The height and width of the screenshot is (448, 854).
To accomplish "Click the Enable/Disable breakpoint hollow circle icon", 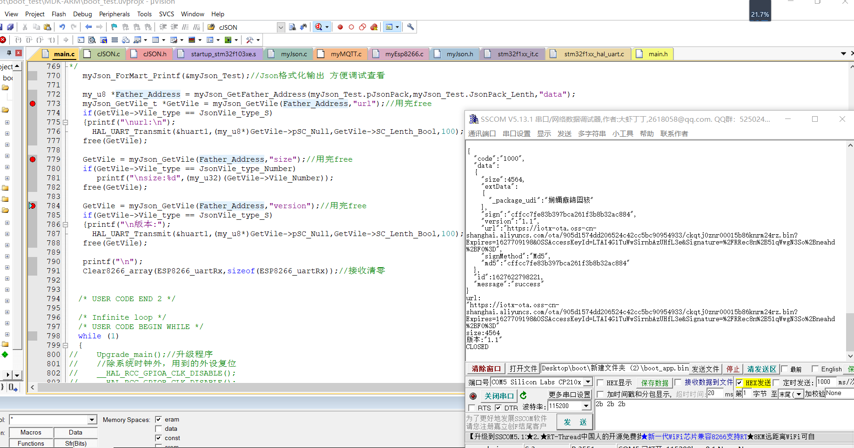I will point(351,27).
